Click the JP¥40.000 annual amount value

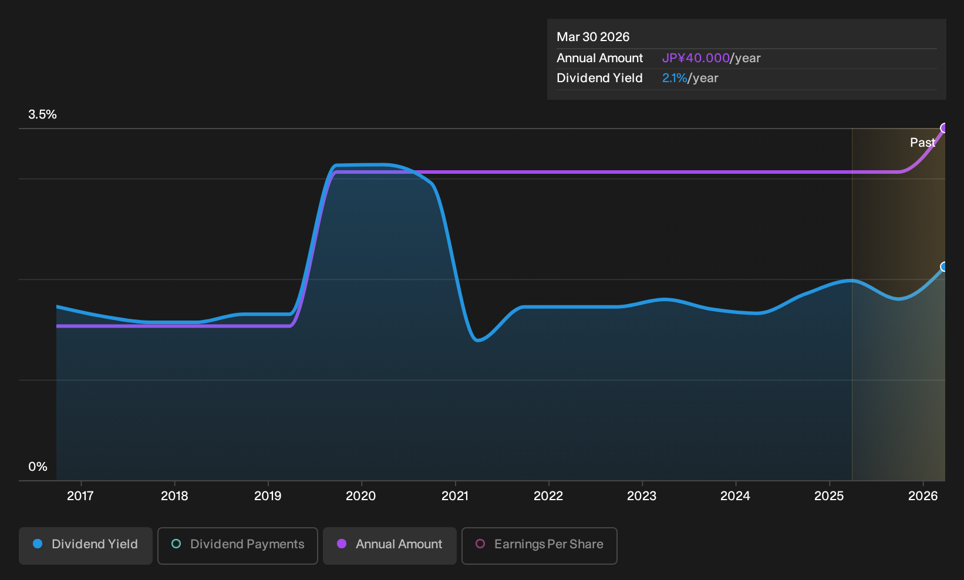point(696,58)
